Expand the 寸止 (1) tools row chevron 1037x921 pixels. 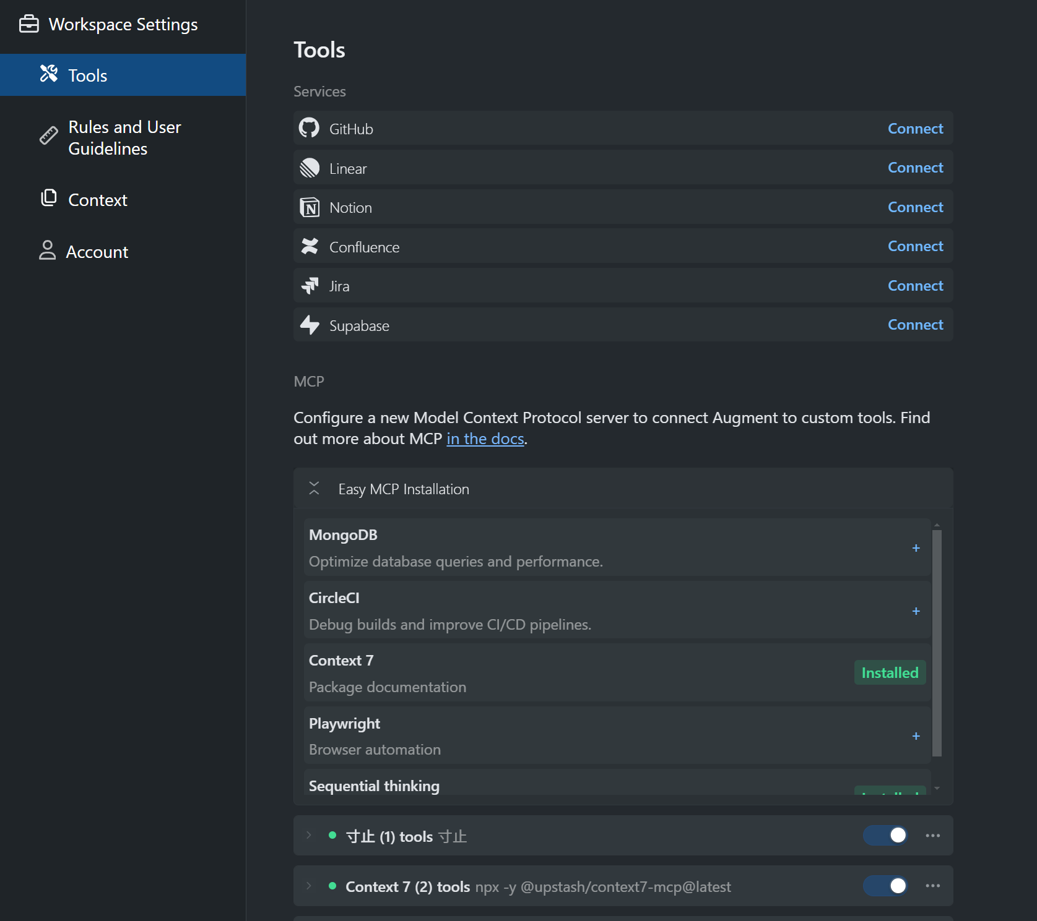309,836
